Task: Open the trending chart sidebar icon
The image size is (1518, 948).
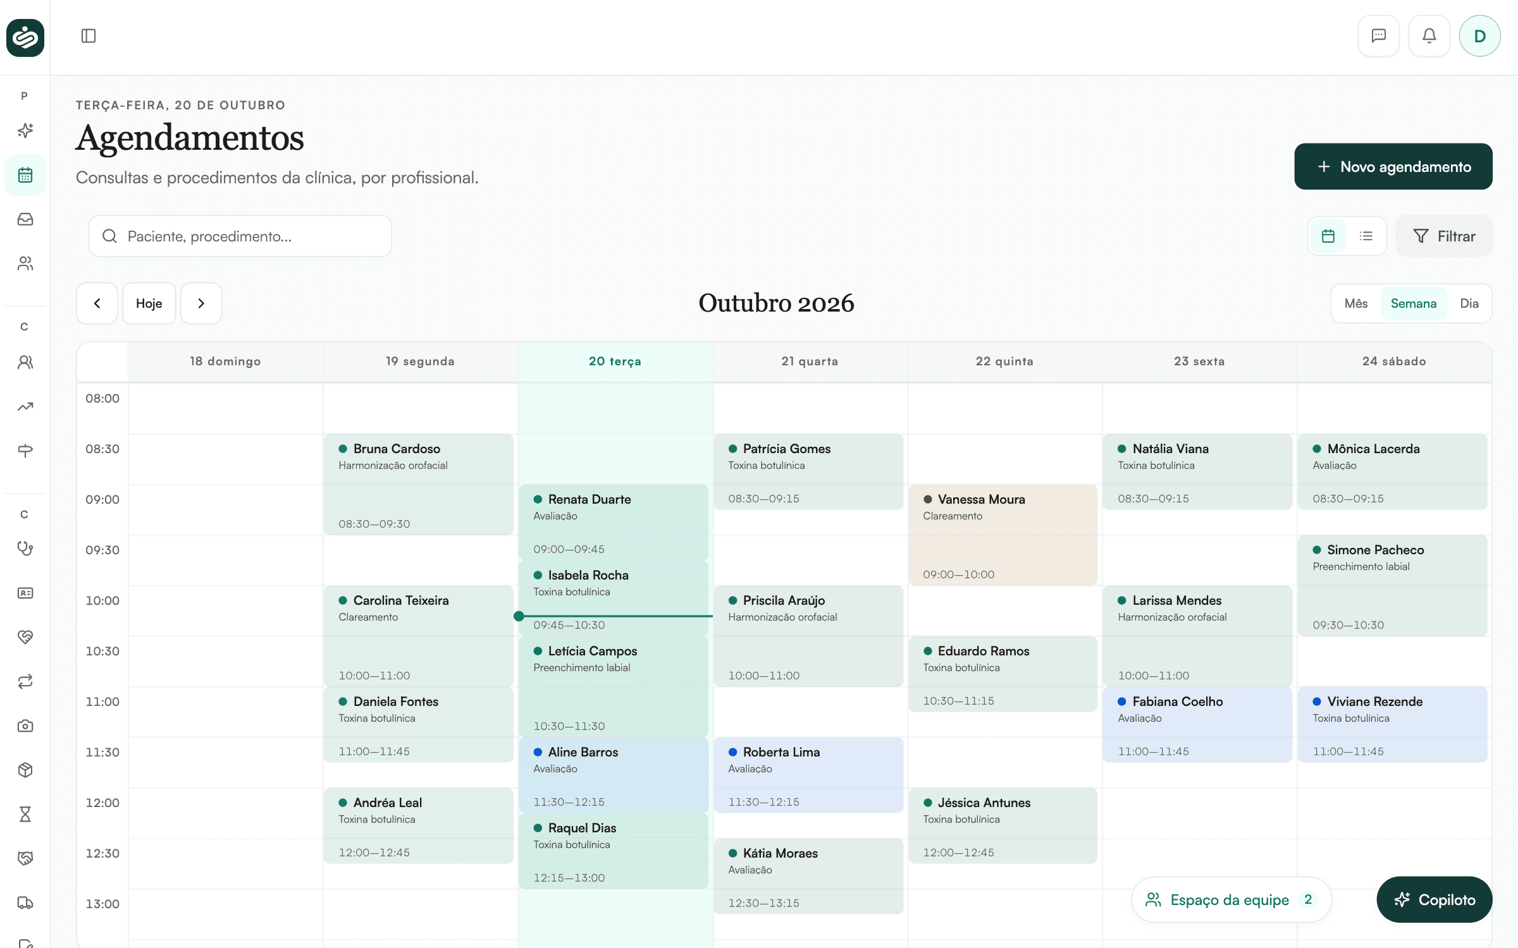Action: click(x=25, y=406)
